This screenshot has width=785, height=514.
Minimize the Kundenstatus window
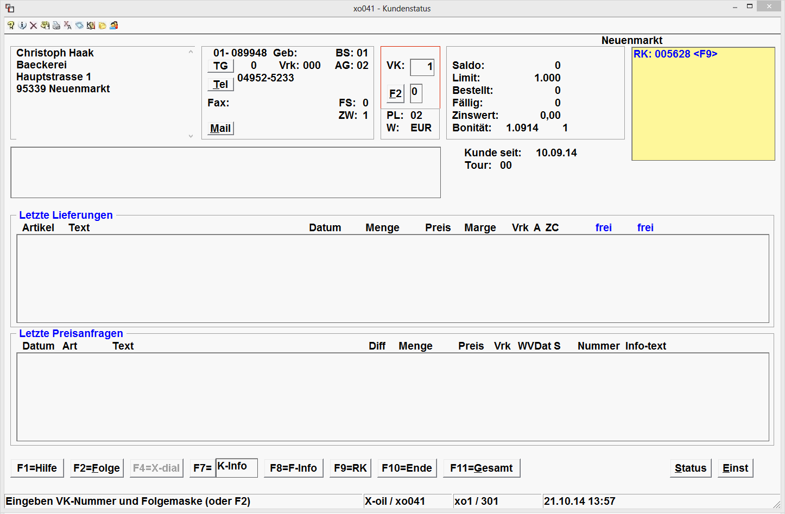tap(735, 7)
